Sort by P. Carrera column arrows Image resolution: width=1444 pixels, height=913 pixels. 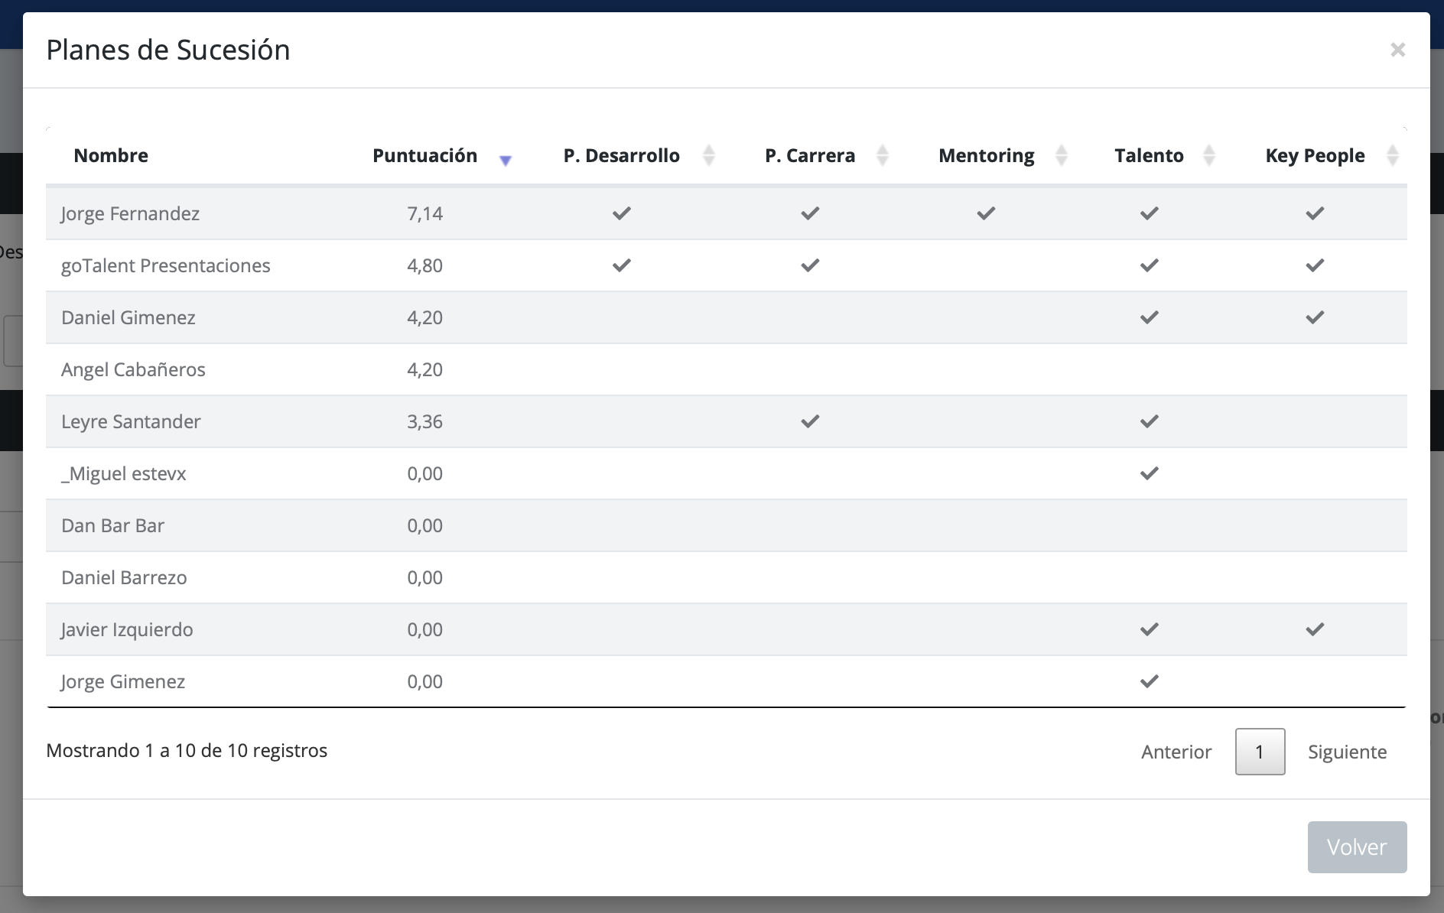pos(883,155)
